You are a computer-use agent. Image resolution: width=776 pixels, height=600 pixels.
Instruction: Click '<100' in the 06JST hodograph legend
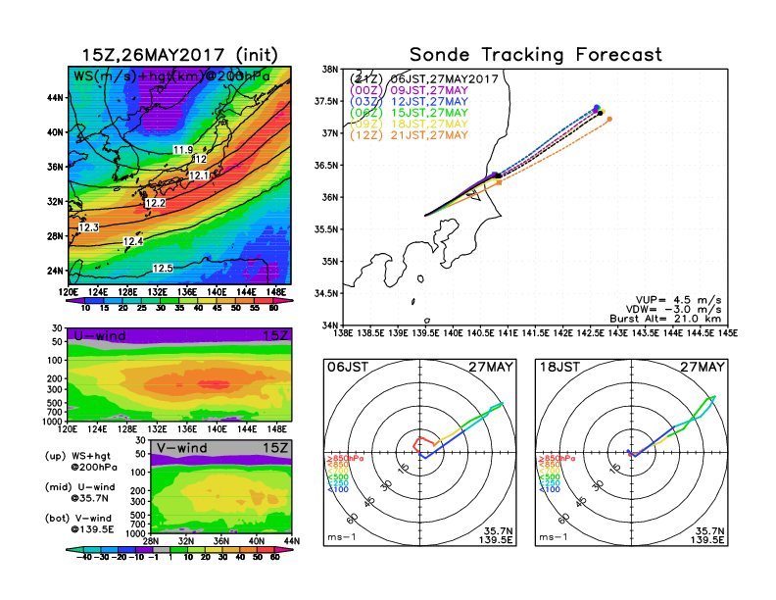[338, 489]
